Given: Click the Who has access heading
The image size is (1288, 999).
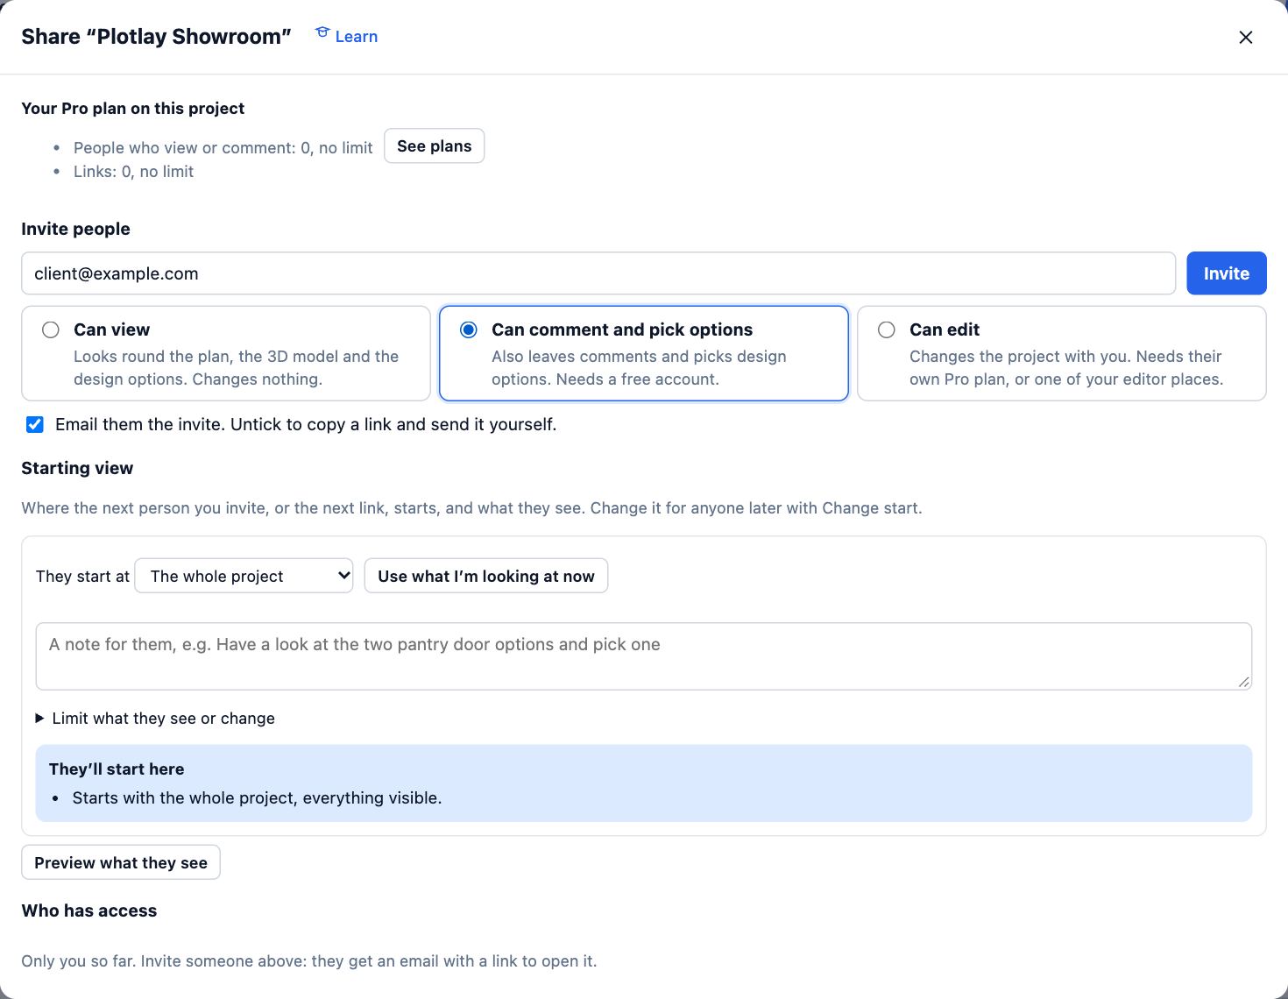Looking at the screenshot, I should [89, 910].
